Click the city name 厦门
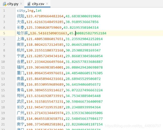This screenshot has height=130, width=163. click(x=21, y=73)
